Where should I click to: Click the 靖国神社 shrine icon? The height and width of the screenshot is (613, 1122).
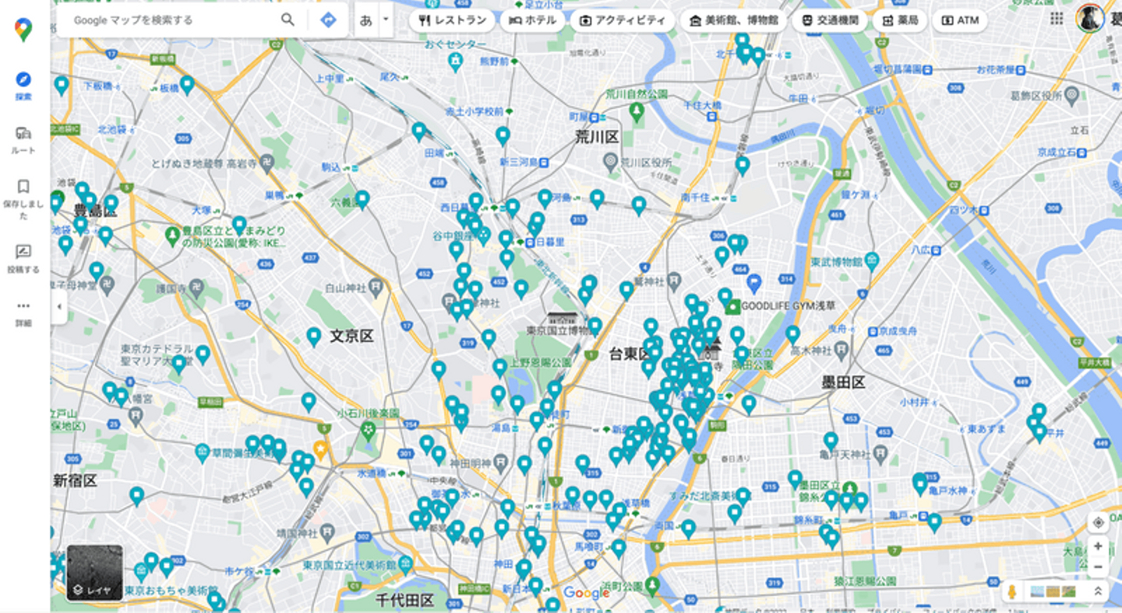pos(327,534)
